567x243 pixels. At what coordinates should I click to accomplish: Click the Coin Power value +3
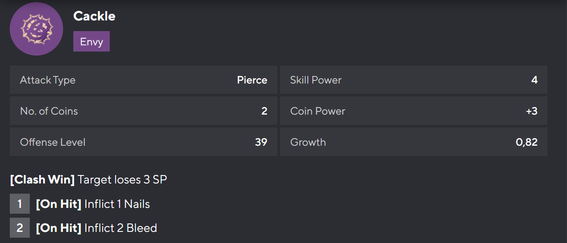tap(531, 111)
